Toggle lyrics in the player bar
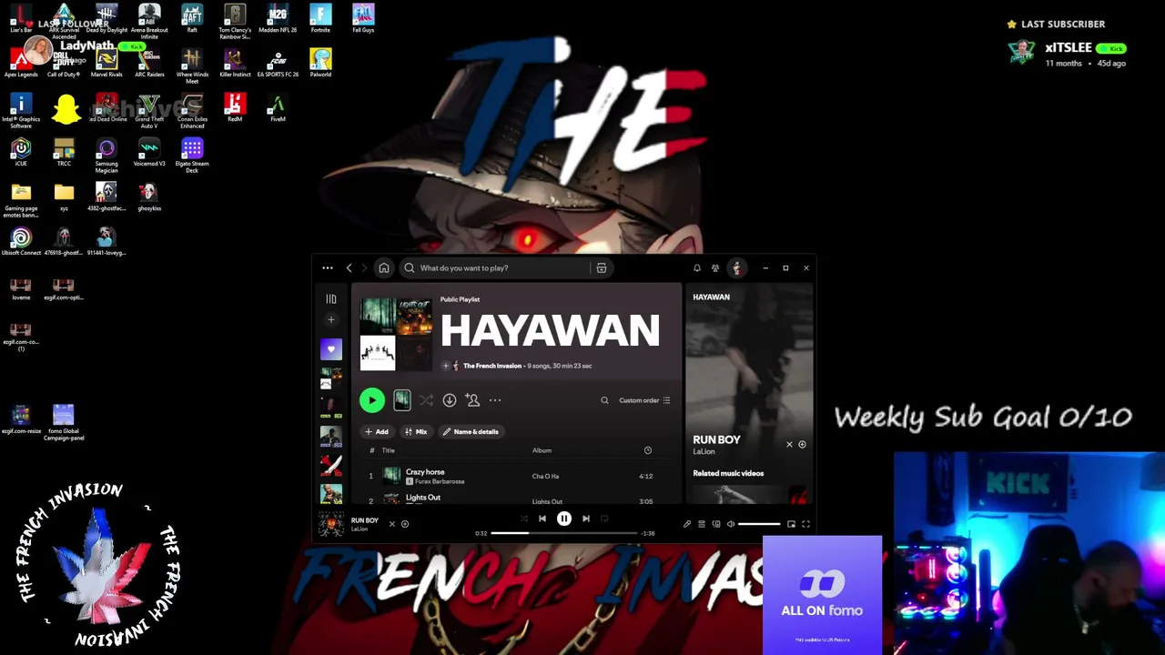 click(687, 524)
